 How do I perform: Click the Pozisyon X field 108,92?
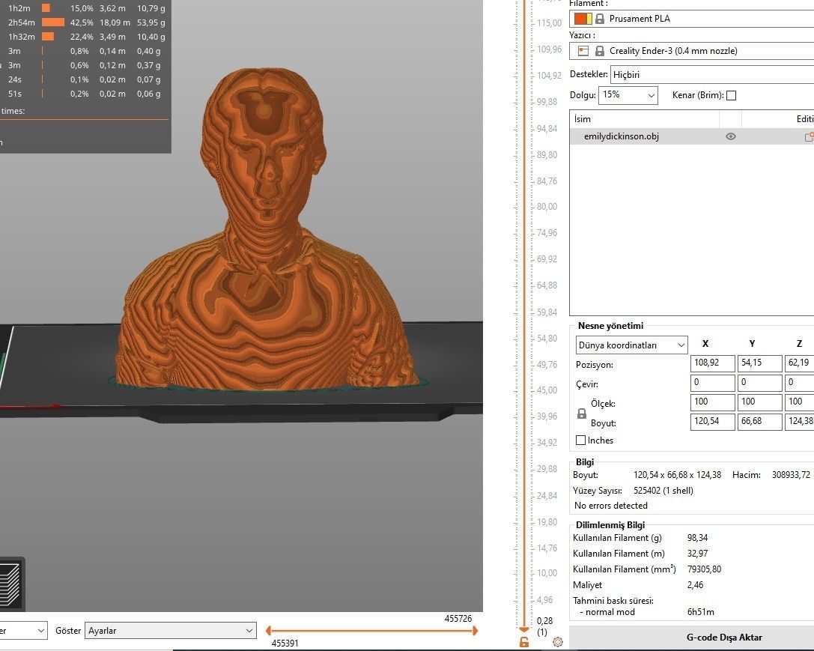[712, 363]
